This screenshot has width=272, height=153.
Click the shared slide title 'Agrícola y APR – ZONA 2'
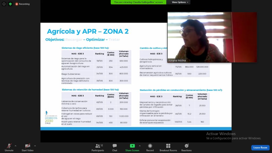point(88,31)
